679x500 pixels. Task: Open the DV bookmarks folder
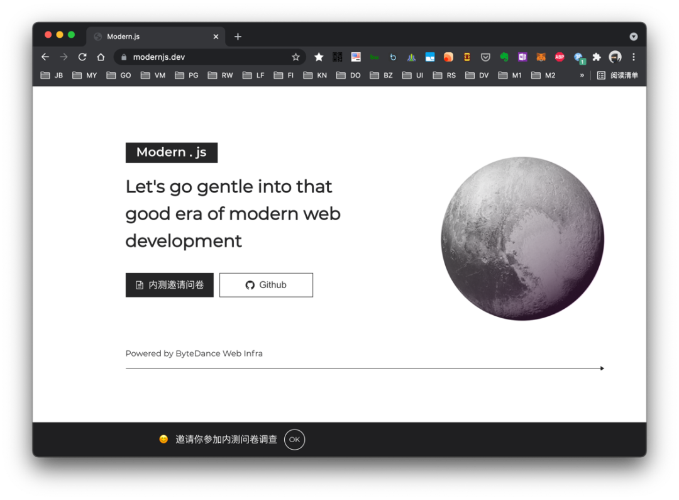[477, 75]
